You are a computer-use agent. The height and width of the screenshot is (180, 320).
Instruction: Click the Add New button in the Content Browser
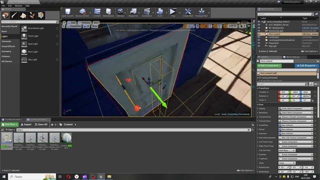click(10, 124)
